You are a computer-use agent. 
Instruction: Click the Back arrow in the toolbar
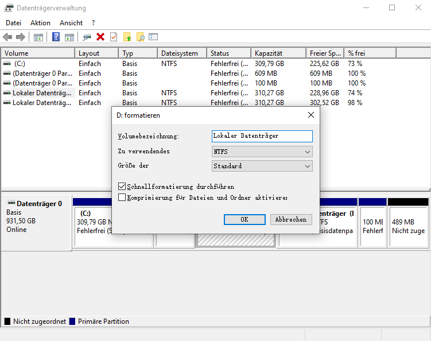point(7,37)
